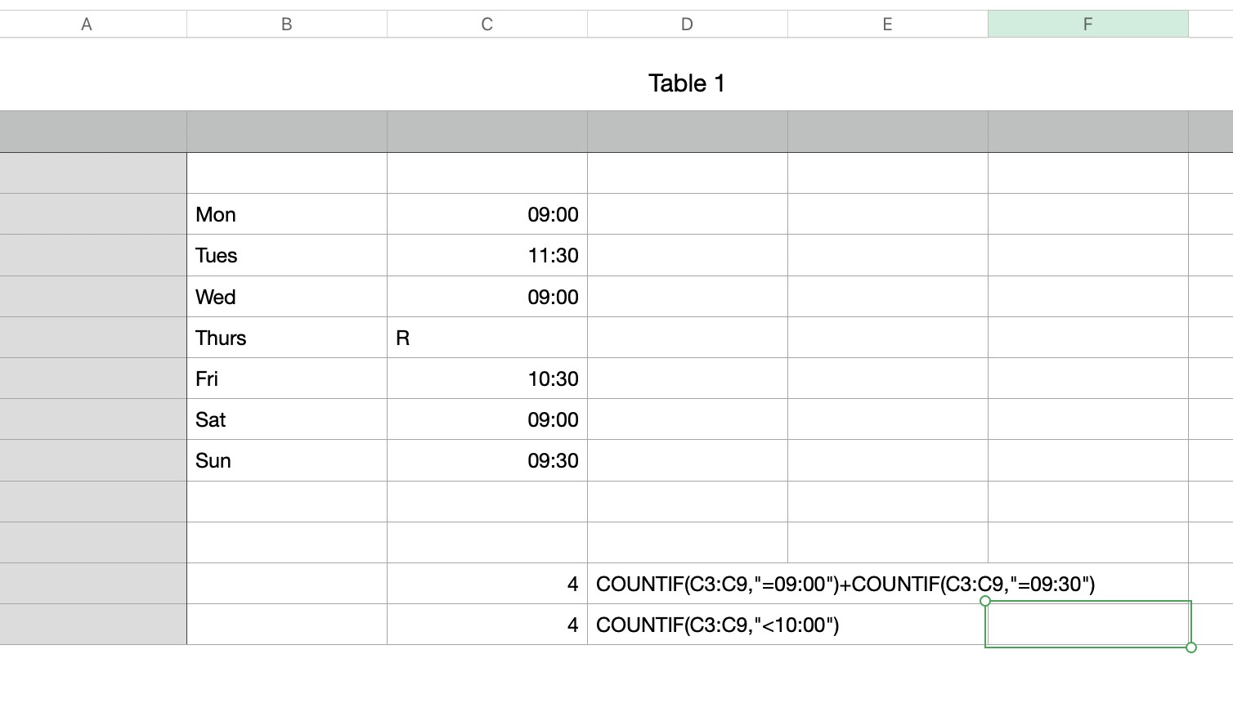This screenshot has height=708, width=1233.
Task: Select the 11:30 time cell
Action: tap(487, 255)
